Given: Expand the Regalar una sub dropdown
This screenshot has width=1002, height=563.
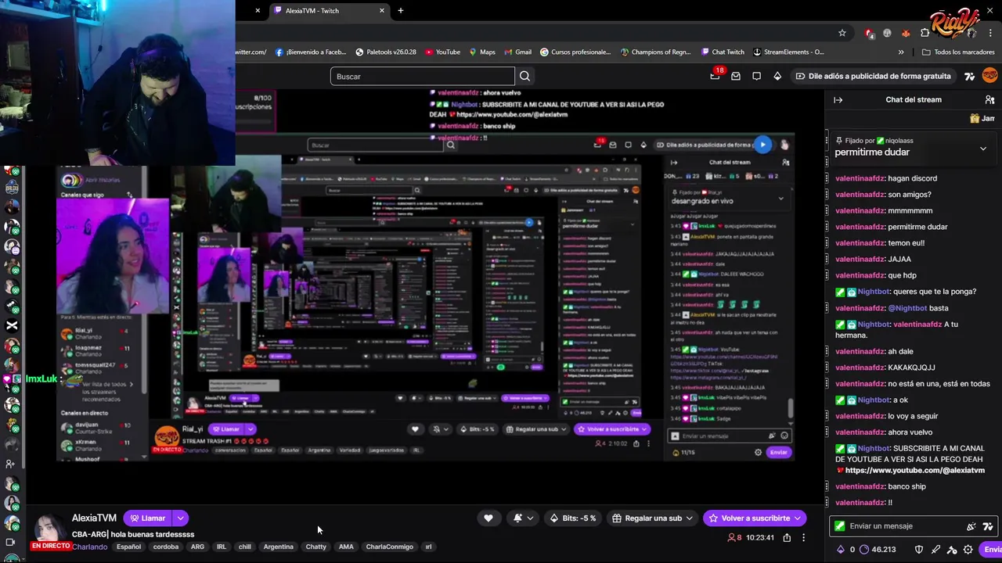Looking at the screenshot, I should (690, 518).
